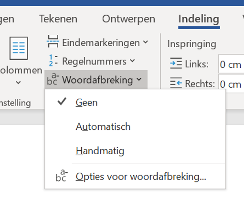Screen dimensions: 244x200
Task: Click the Woordafbreking button label
Action: [97, 80]
